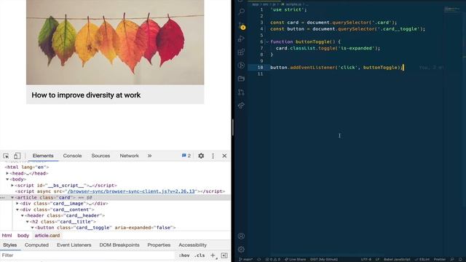
Task: Select body in the DOM breadcrumb
Action: pyautogui.click(x=23, y=235)
